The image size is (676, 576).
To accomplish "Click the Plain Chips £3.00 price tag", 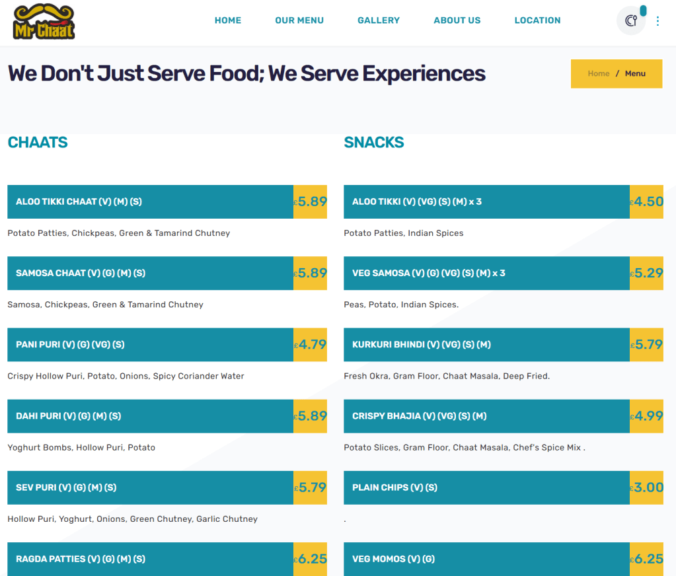I will pyautogui.click(x=646, y=487).
